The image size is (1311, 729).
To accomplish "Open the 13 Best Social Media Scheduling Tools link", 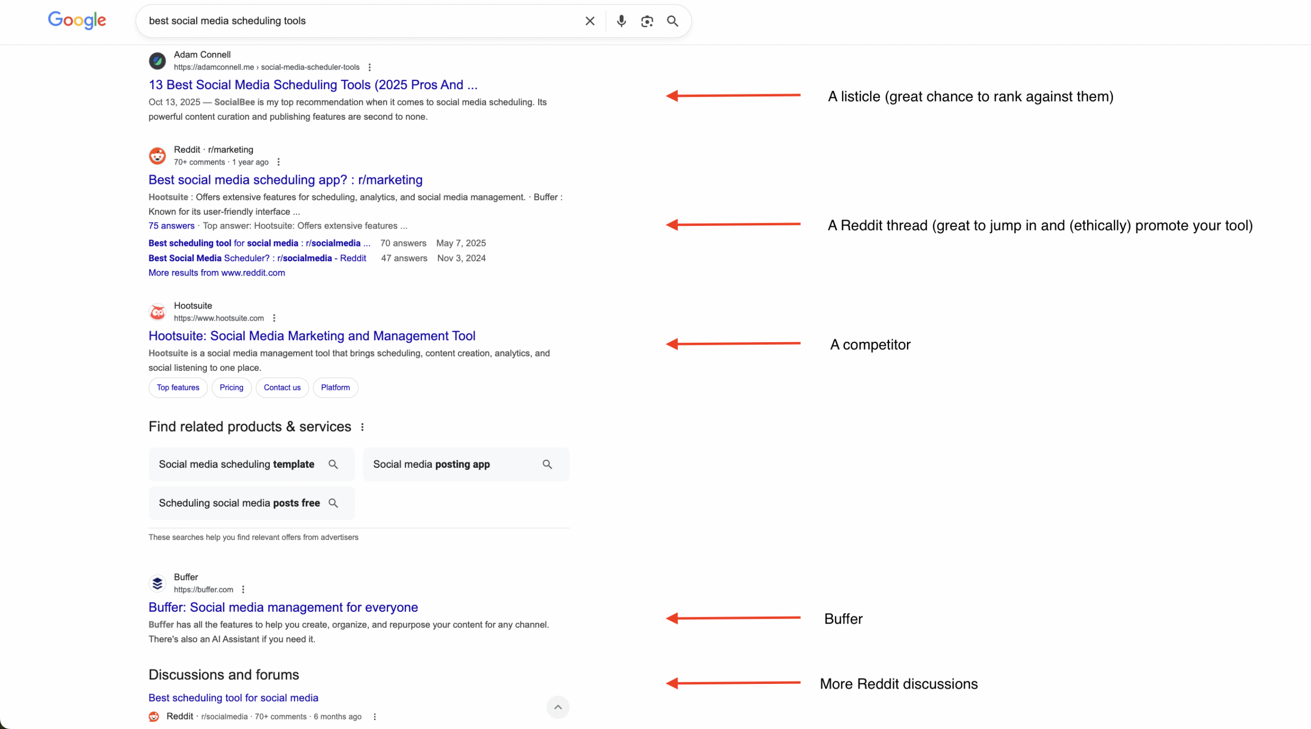I will pos(312,85).
